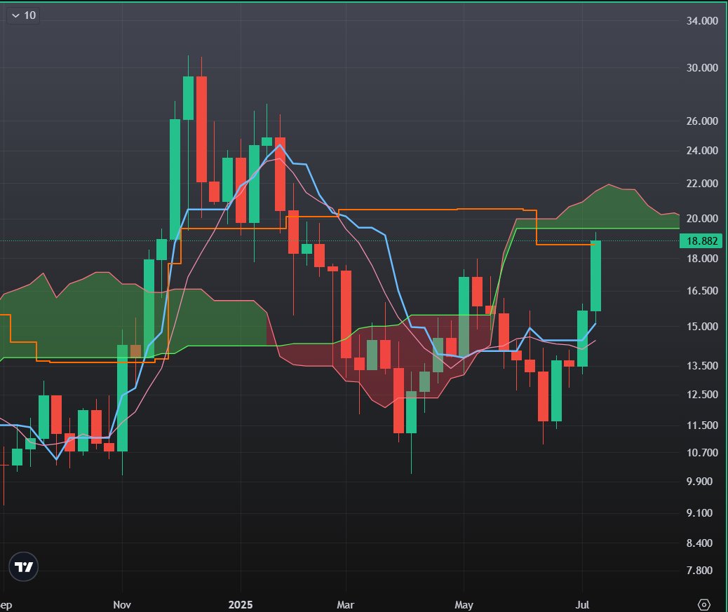728x612 pixels.
Task: Click the 26.000 price axis label
Action: pyautogui.click(x=702, y=121)
